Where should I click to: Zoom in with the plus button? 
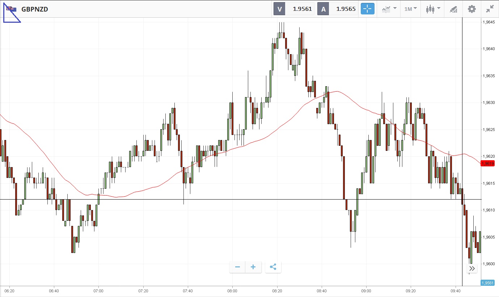click(x=253, y=267)
